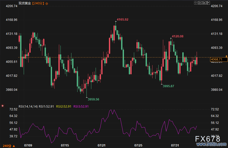Click the chart play-forward icon
Screen dimensions: 228x148
tap(204, 3)
